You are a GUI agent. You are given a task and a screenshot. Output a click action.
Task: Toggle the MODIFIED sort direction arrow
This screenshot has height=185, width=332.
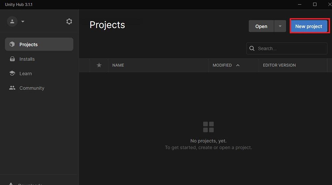pos(238,65)
